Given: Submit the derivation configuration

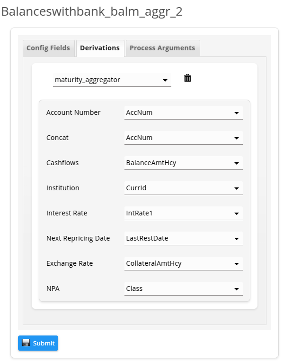Looking at the screenshot, I should [x=38, y=343].
